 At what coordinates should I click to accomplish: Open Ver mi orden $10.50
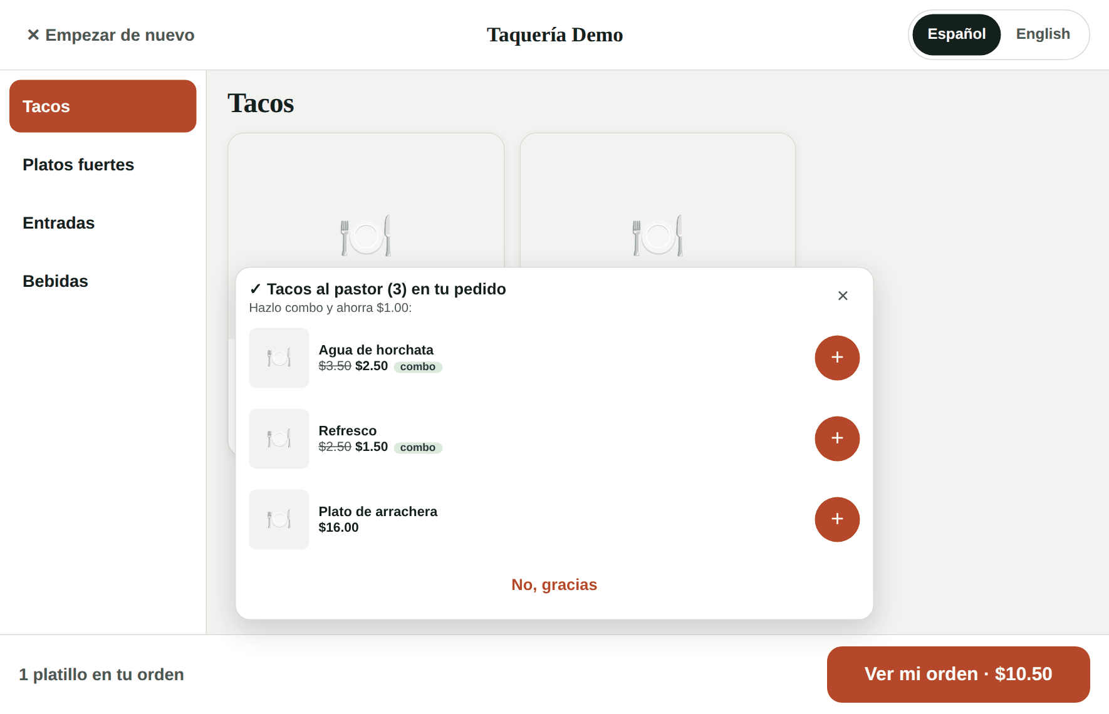(x=958, y=674)
